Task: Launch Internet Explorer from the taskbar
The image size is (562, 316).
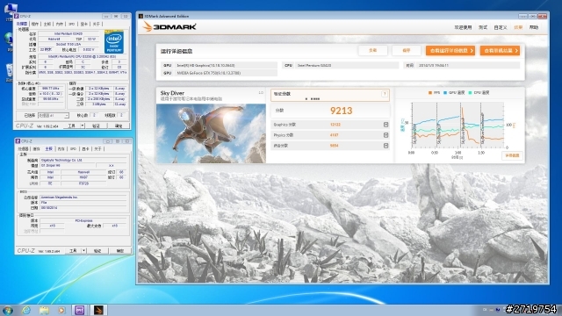Action: (26, 310)
